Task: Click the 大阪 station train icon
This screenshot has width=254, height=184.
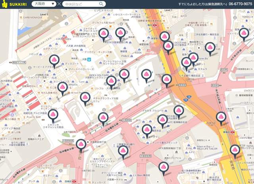Action: [90, 59]
